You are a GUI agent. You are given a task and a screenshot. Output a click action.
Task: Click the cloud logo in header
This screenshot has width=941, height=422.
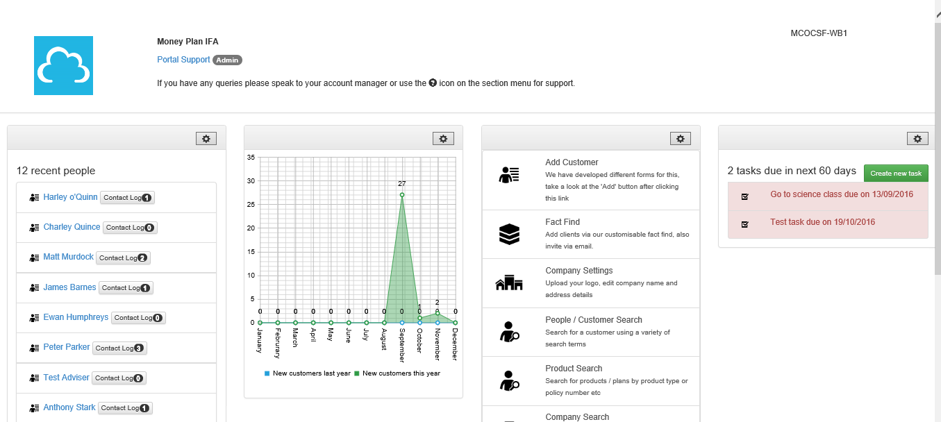[x=63, y=65]
